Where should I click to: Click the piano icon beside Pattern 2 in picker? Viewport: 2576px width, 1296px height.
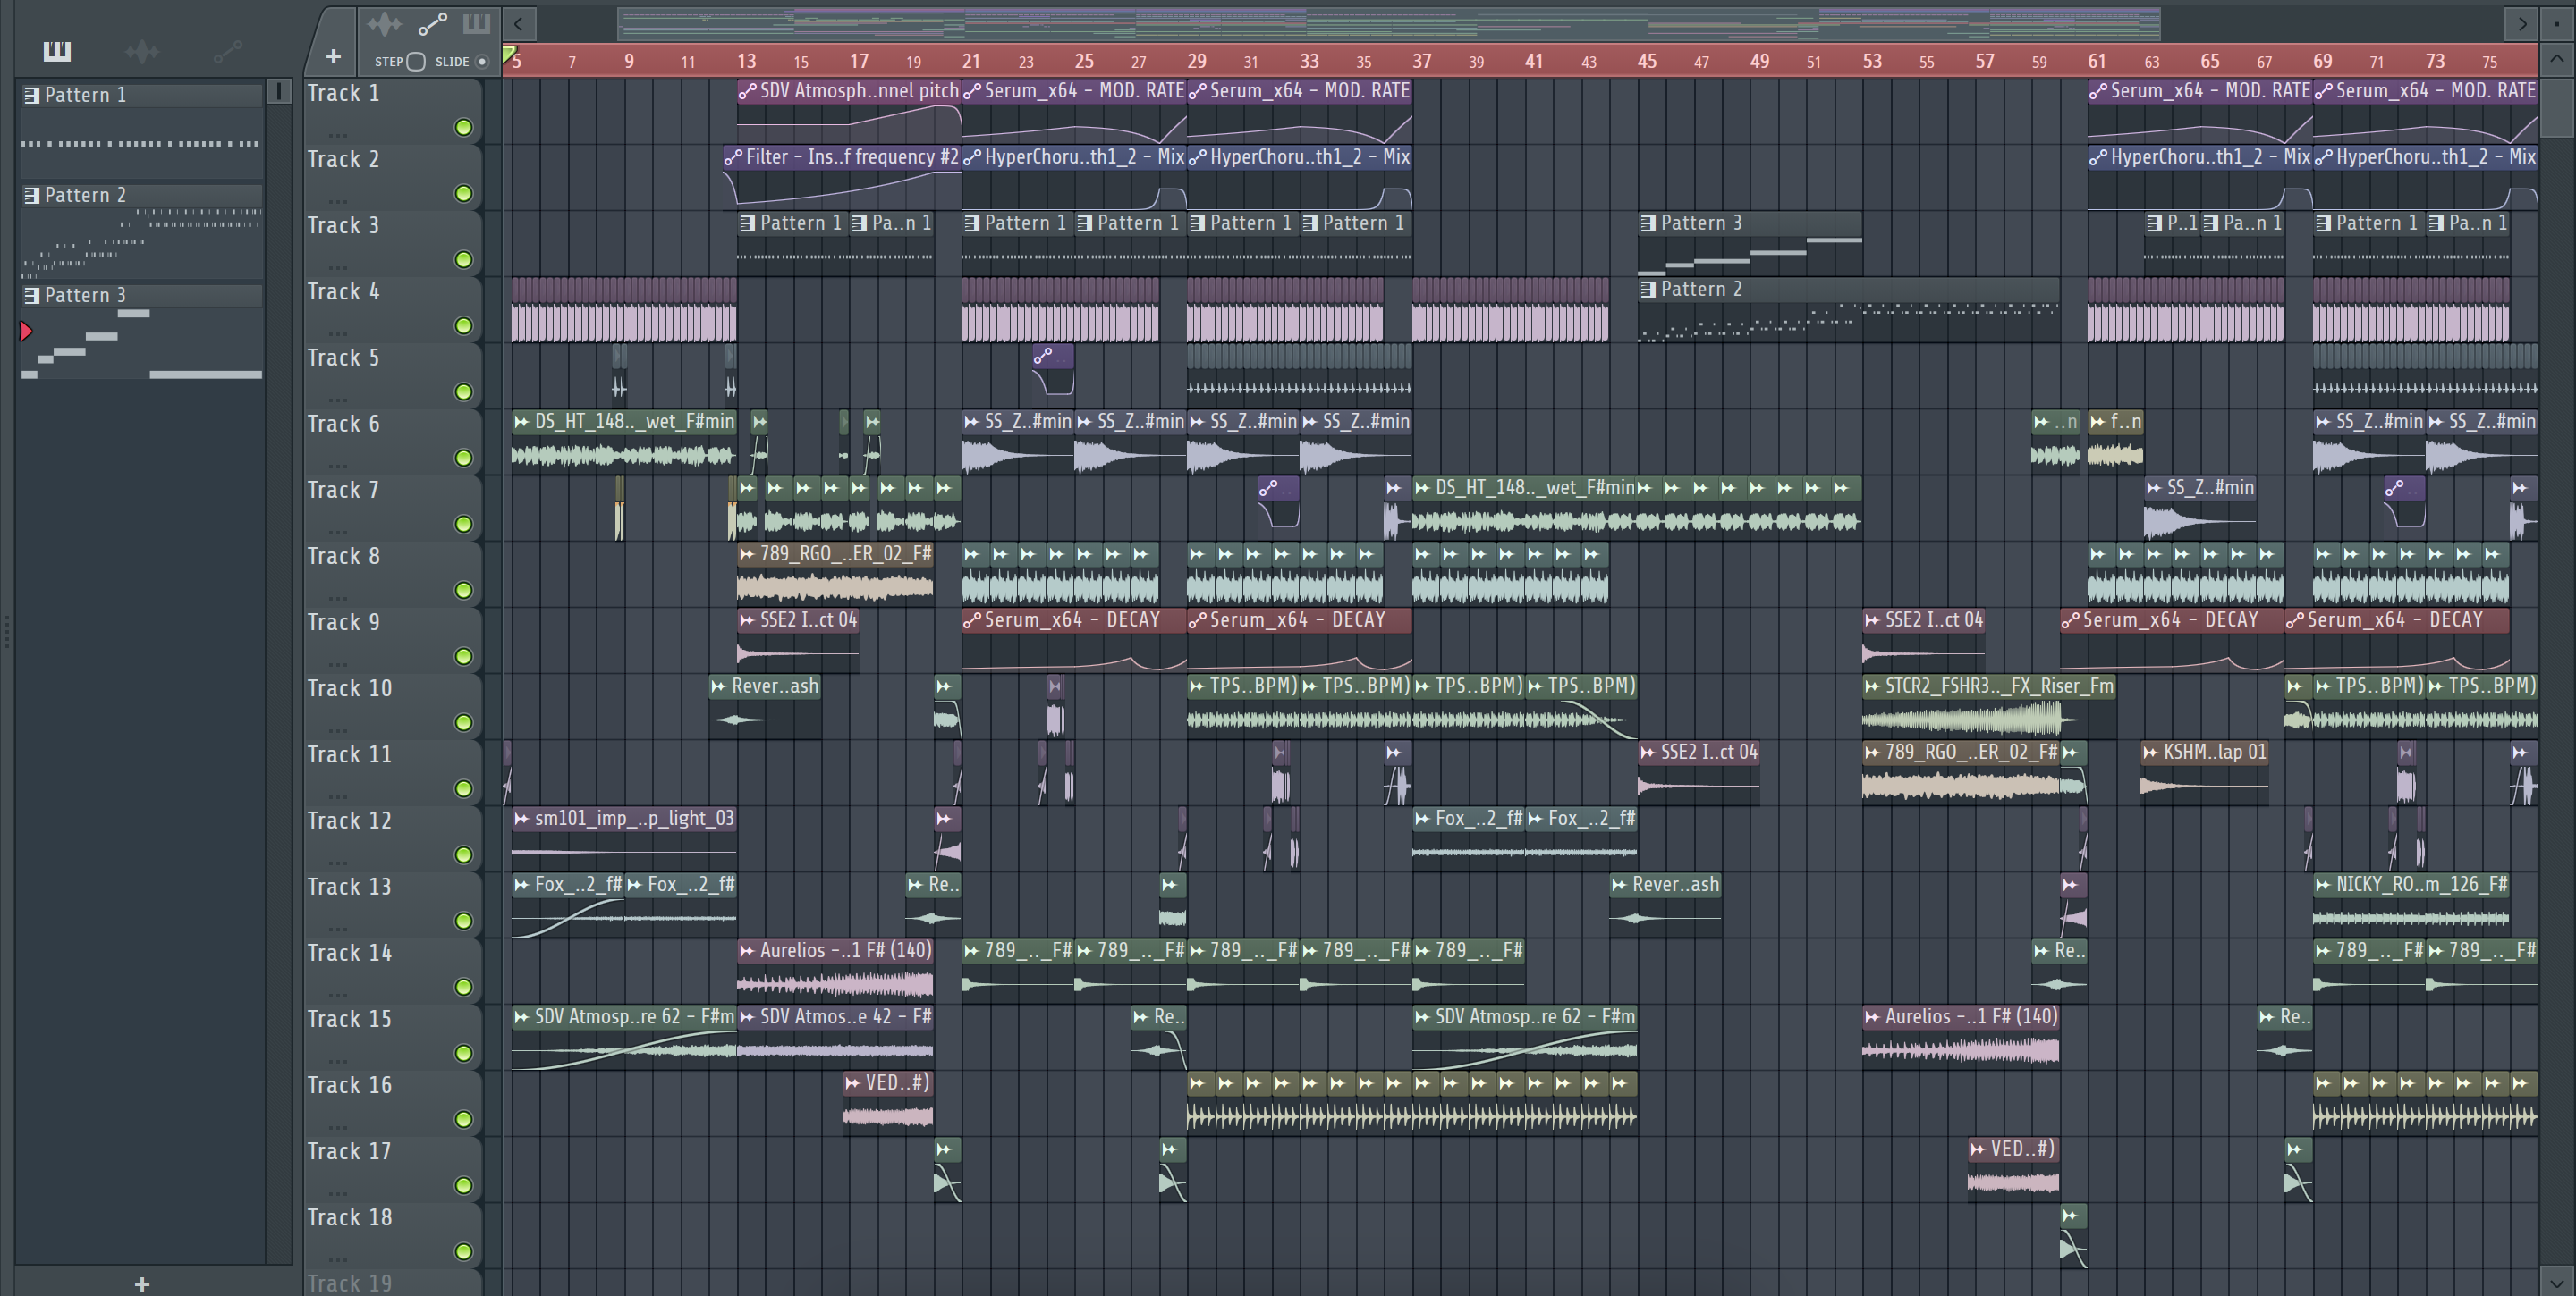click(x=31, y=195)
